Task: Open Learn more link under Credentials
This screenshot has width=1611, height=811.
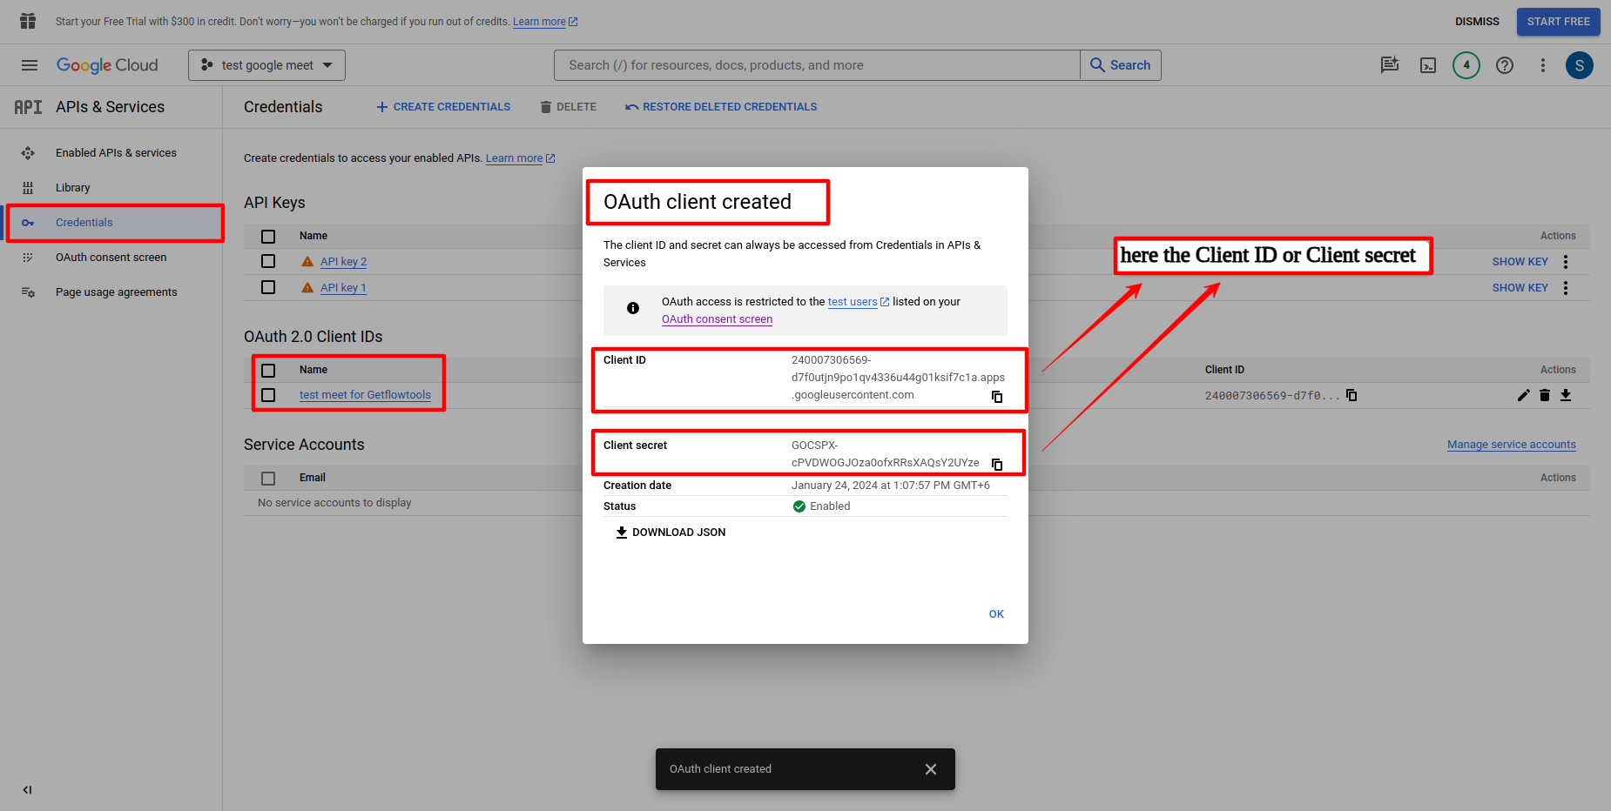Action: click(520, 158)
